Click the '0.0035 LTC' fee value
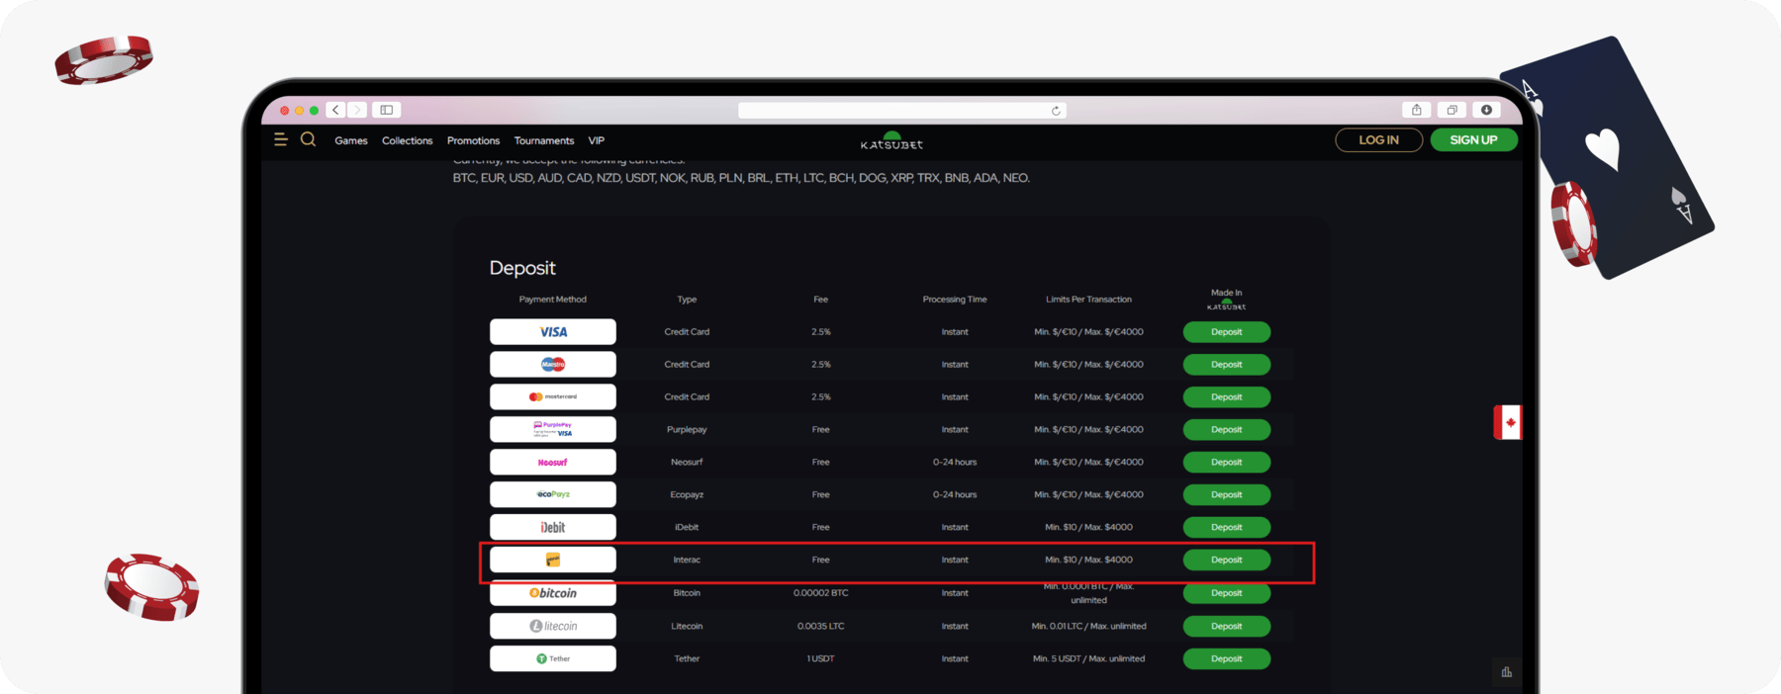Viewport: 1781px width, 694px height. point(821,626)
